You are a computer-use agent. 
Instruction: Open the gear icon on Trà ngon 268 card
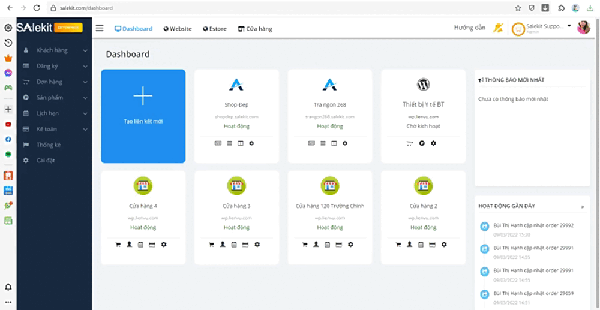345,143
